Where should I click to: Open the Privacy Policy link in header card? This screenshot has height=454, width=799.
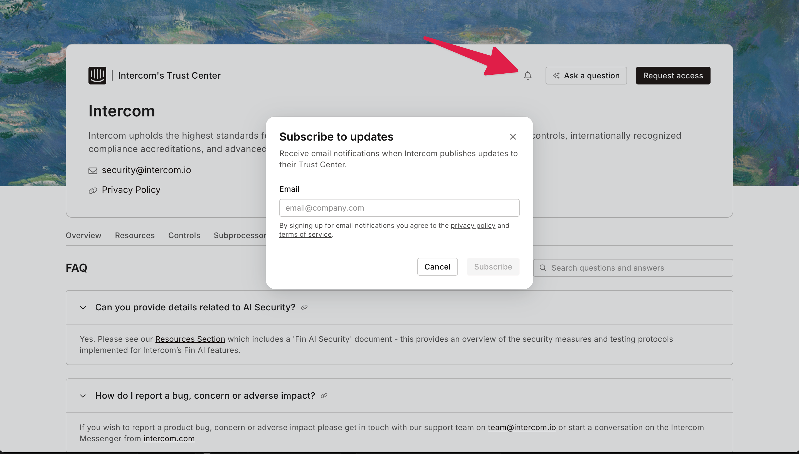(x=131, y=189)
